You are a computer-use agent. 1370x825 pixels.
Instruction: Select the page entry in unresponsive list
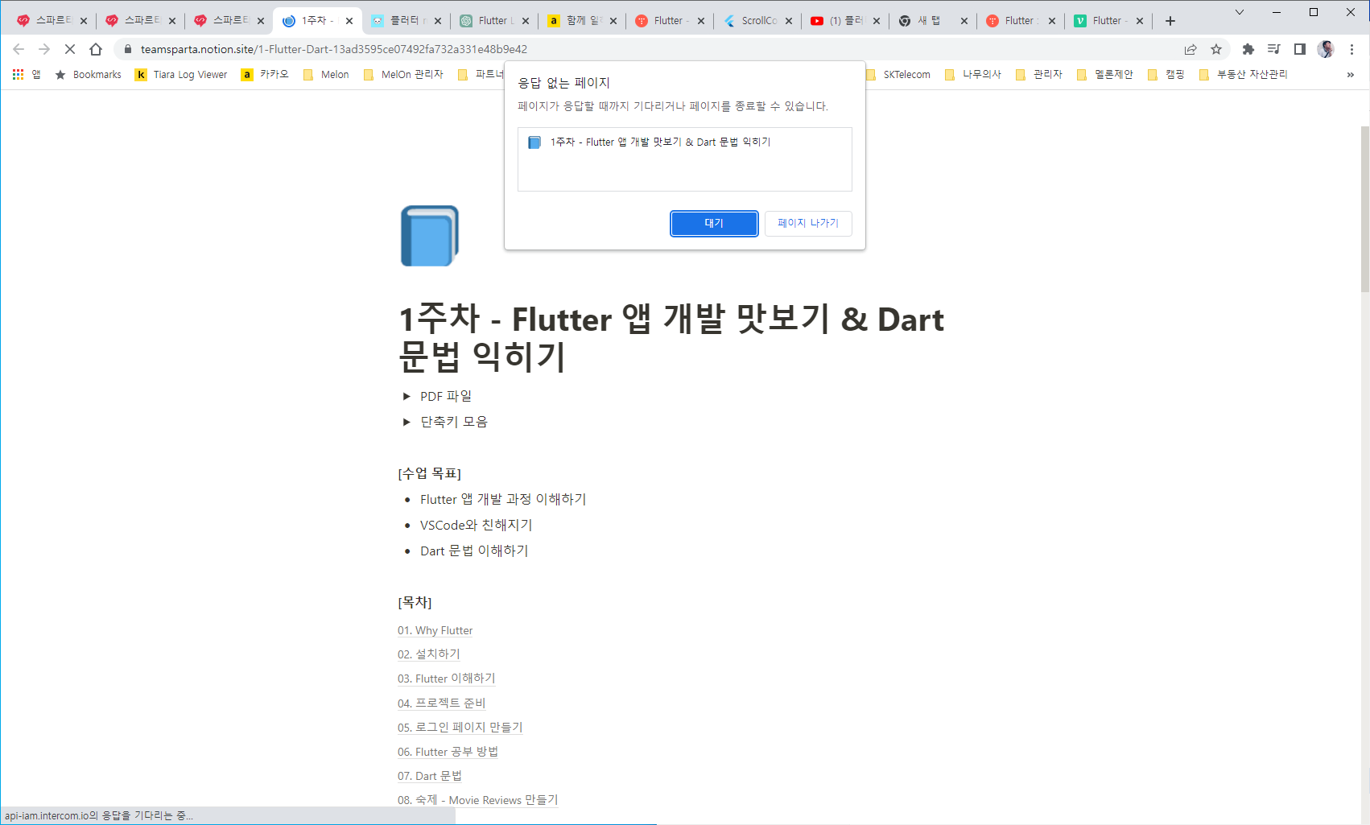[x=684, y=142]
